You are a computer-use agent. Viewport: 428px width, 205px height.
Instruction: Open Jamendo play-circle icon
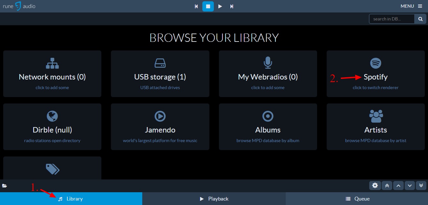coord(160,116)
